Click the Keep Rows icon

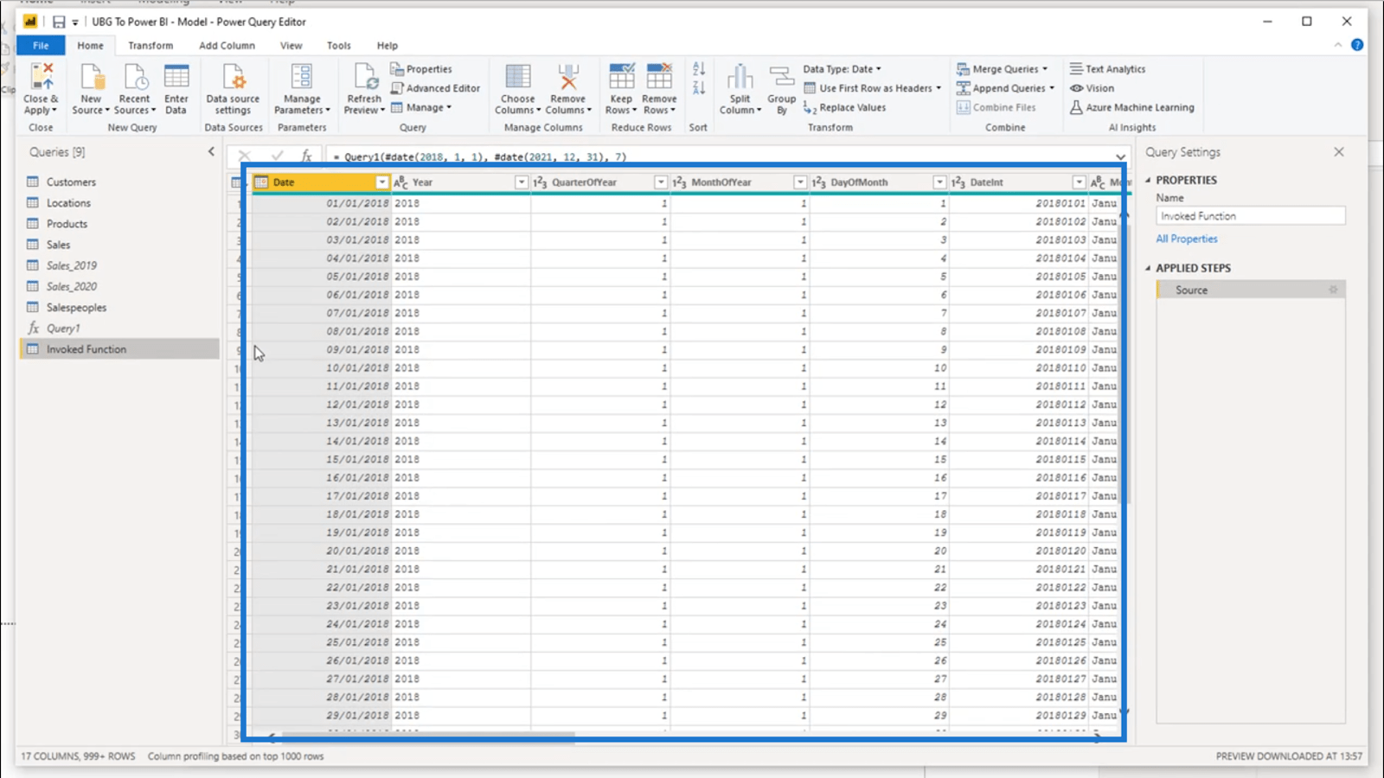coord(621,77)
